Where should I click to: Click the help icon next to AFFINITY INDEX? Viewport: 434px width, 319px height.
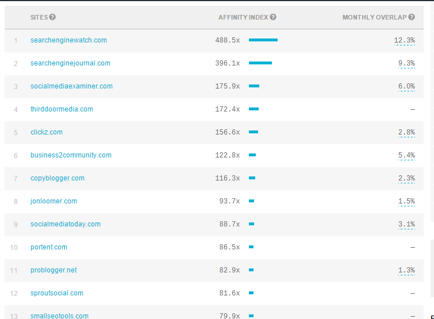tap(273, 17)
